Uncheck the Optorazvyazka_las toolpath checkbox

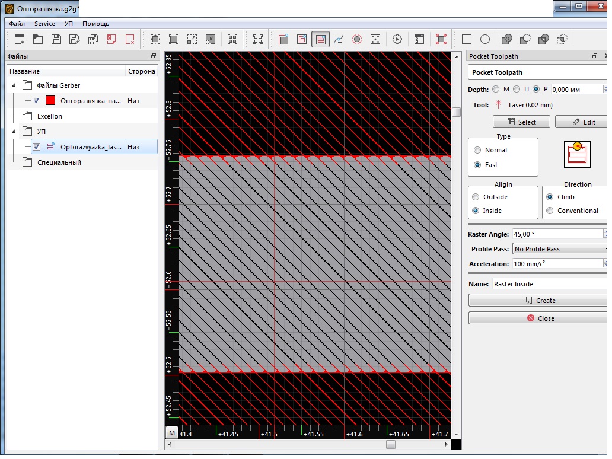[37, 146]
